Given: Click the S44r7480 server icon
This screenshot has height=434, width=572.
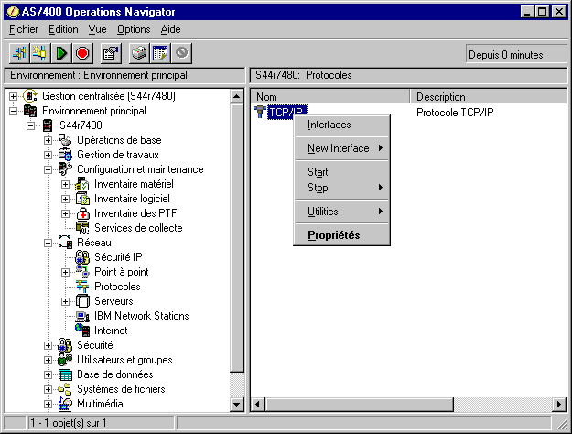Looking at the screenshot, I should (x=48, y=125).
